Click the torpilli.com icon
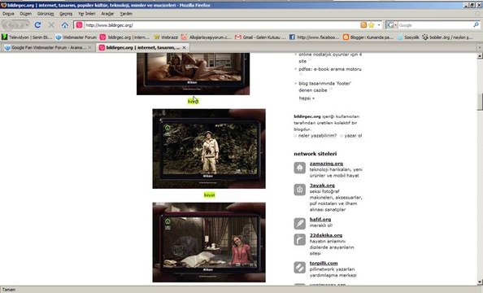 (299, 268)
